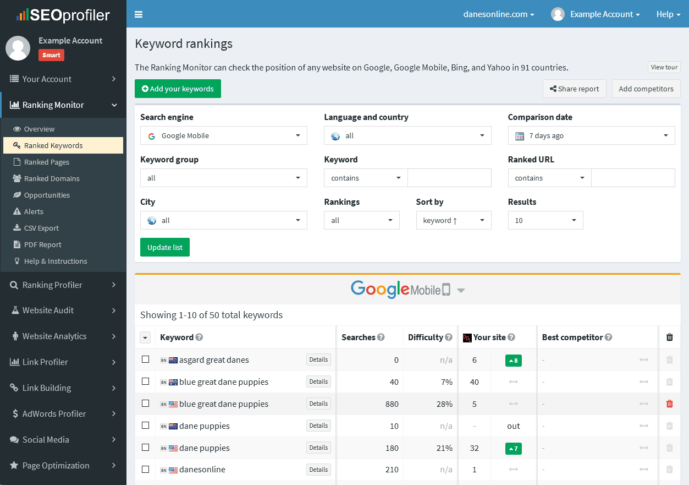
Task: Click the trash icon in the table header
Action: point(669,336)
